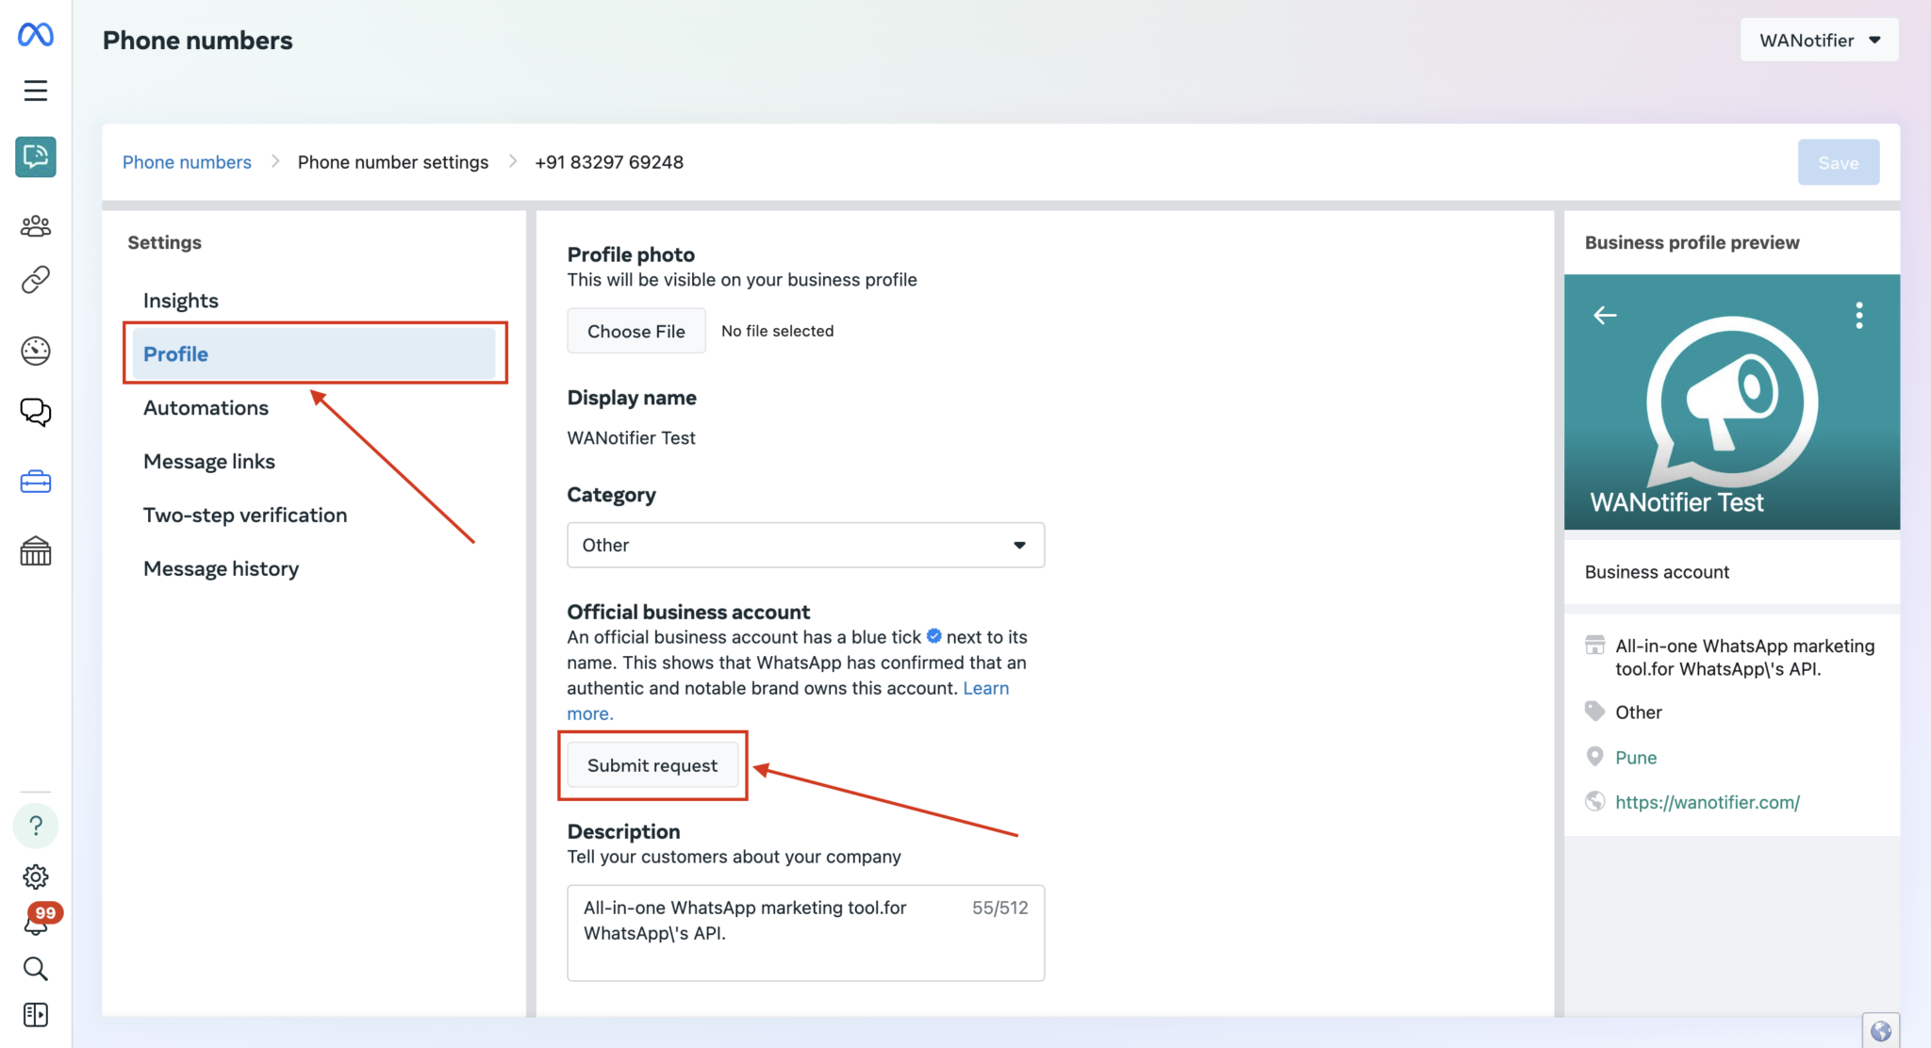Image resolution: width=1931 pixels, height=1048 pixels.
Task: Click the help question mark icon
Action: click(x=35, y=825)
